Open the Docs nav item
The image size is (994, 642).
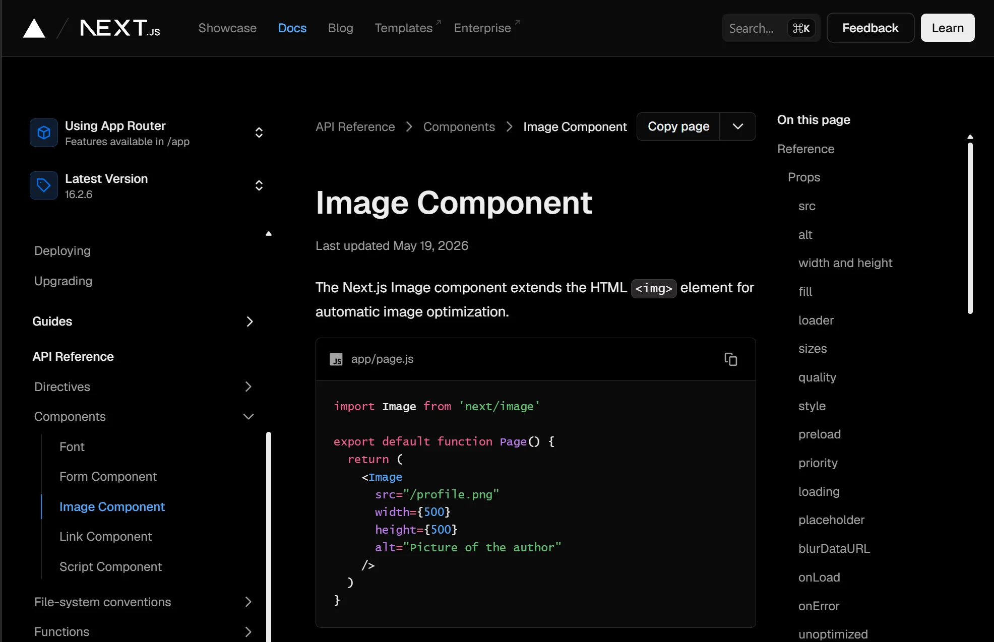292,28
